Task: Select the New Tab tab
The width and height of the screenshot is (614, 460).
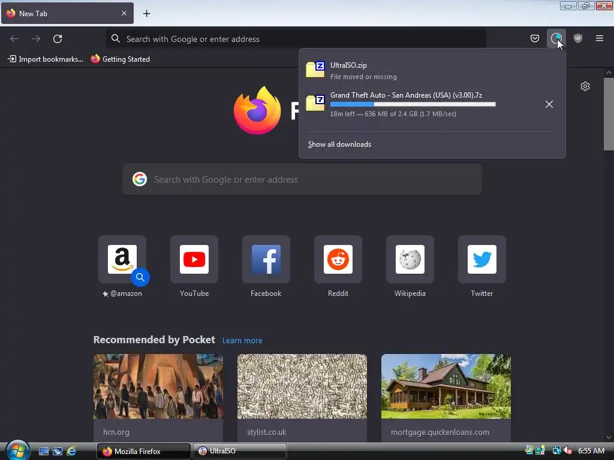Action: (67, 13)
